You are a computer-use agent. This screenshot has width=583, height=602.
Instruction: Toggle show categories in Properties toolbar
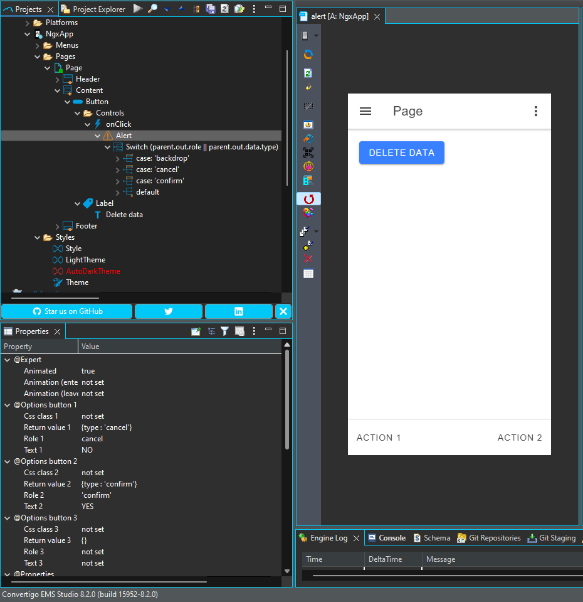click(x=211, y=331)
